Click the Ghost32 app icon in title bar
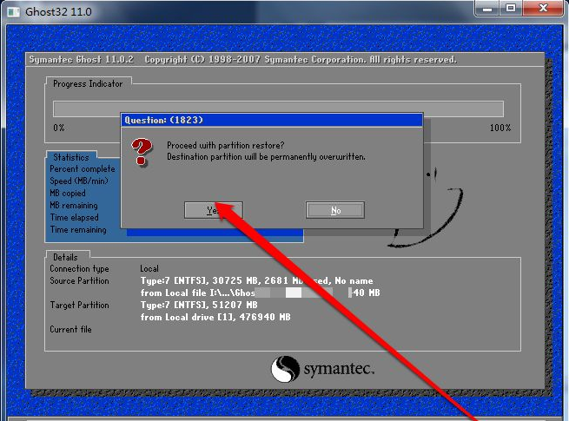Screen dimensions: 569x421 click(x=11, y=10)
